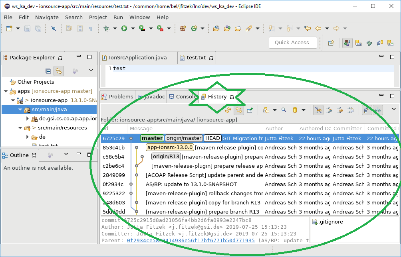Screen dimensions: 401x257
Task: Open the Console view tab
Action: [183, 97]
